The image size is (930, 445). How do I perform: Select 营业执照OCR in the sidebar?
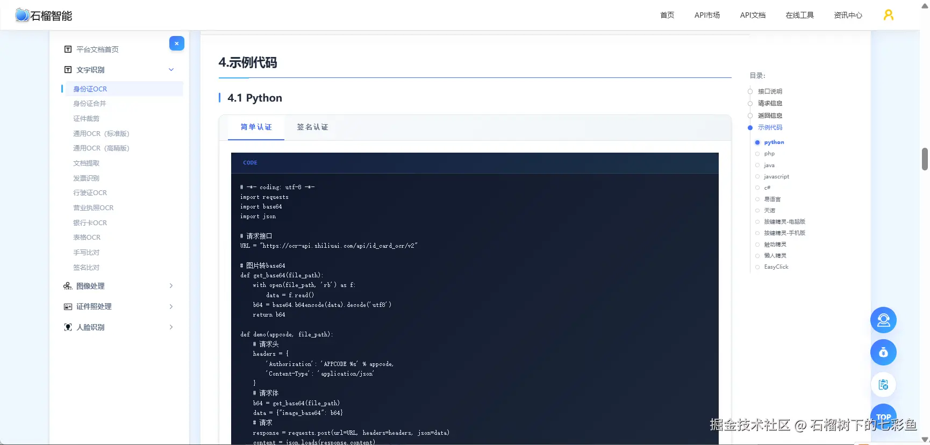pyautogui.click(x=93, y=208)
